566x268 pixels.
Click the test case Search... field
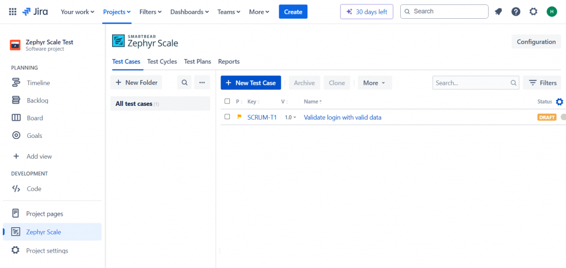tap(476, 83)
